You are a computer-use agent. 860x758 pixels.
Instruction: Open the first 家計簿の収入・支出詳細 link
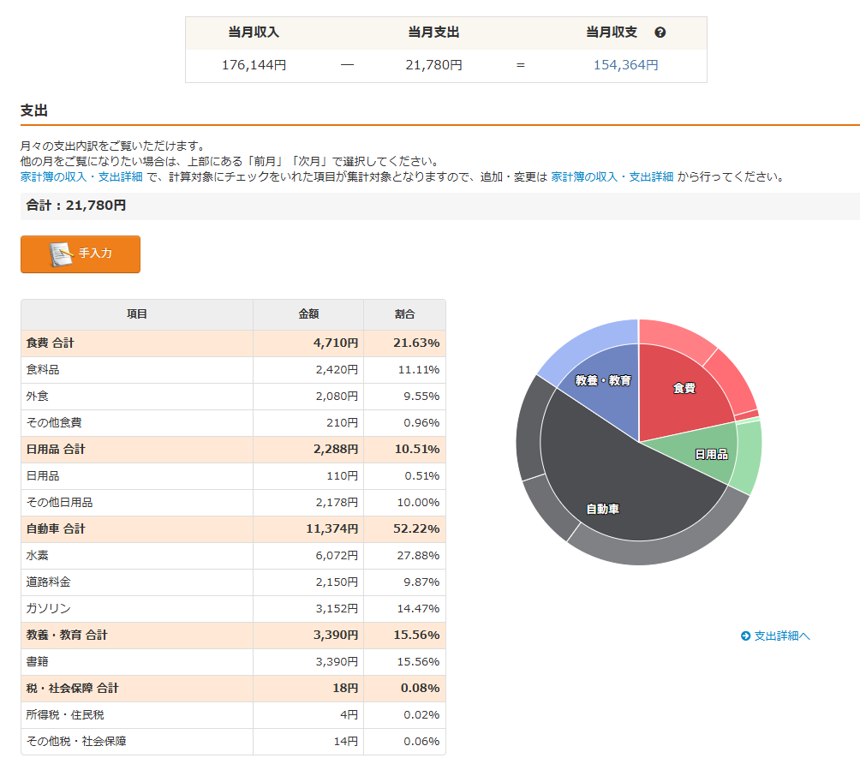pos(81,176)
